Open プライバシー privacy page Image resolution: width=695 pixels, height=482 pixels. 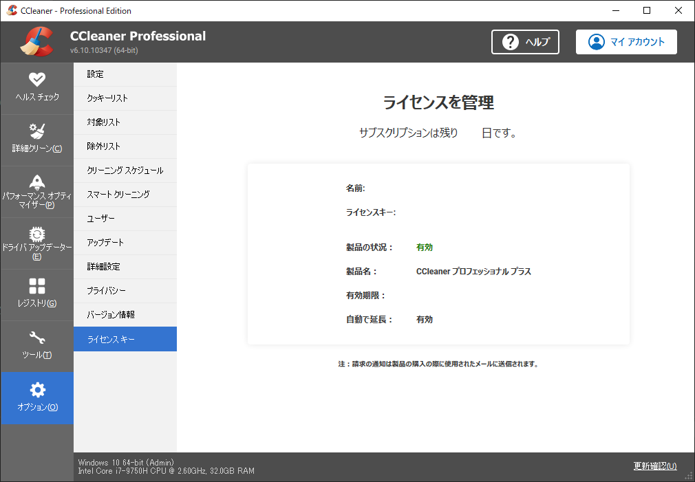[x=125, y=291]
